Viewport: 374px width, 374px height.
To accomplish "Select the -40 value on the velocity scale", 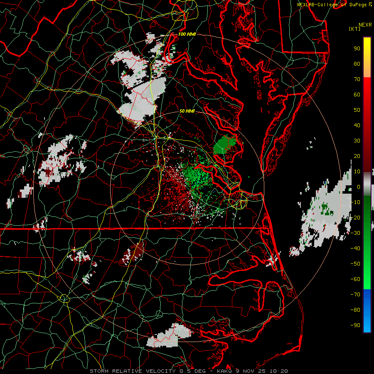I will [355, 249].
